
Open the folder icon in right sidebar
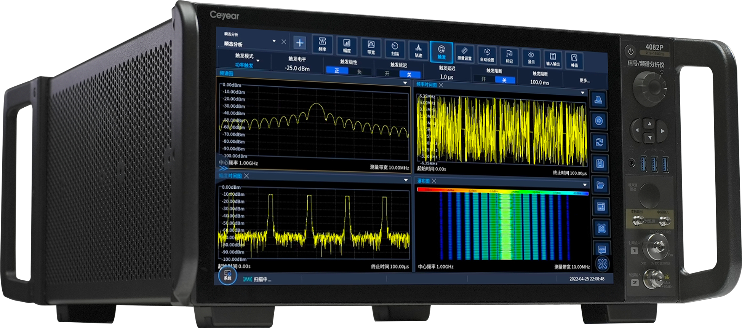(600, 185)
